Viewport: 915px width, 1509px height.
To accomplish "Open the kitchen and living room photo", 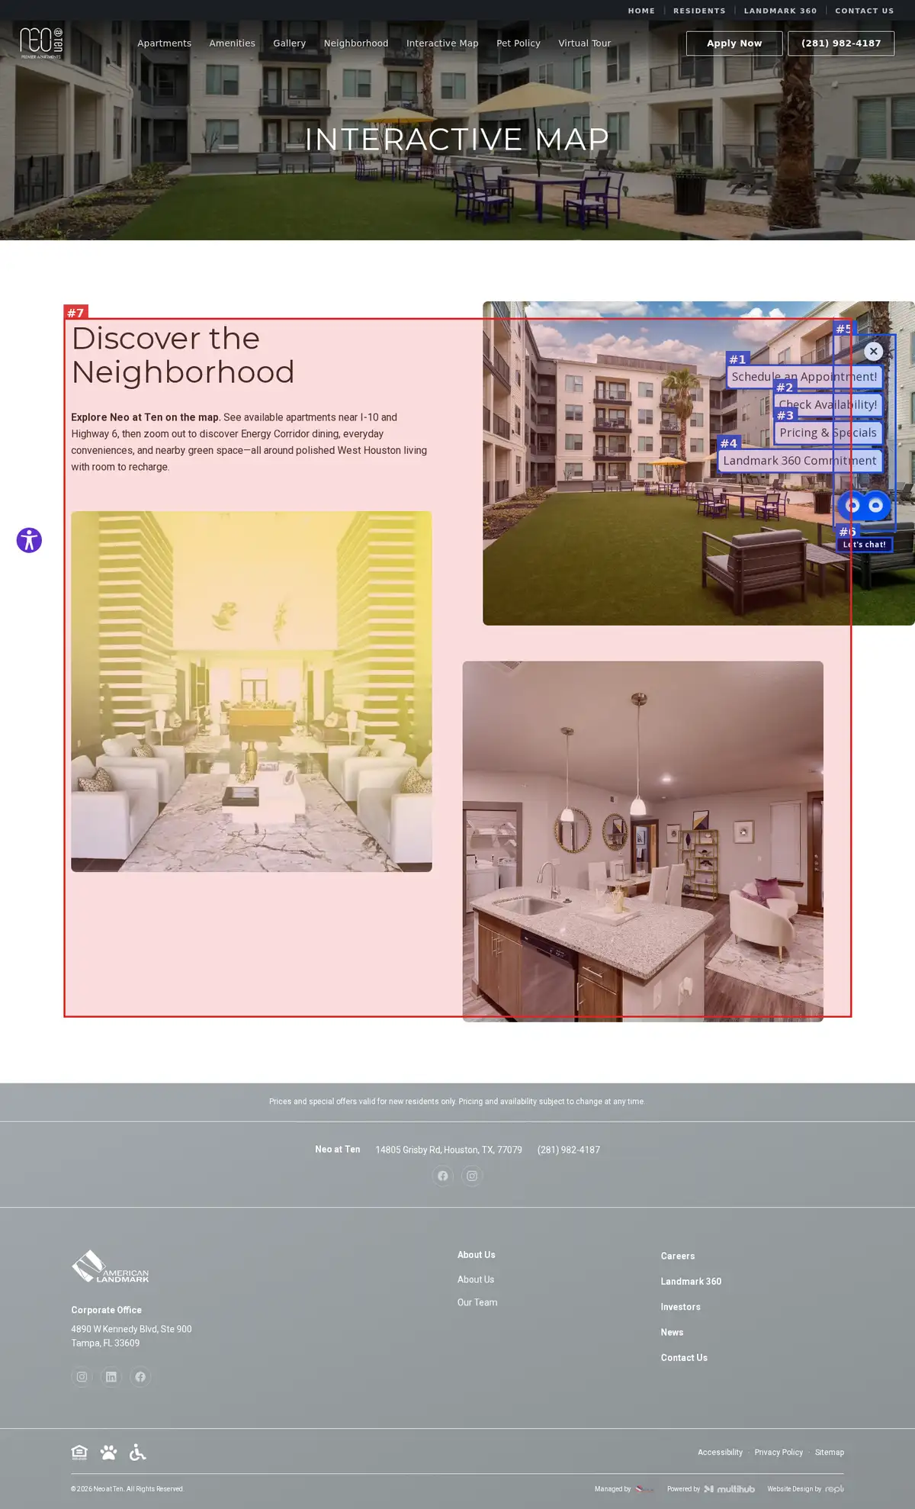I will pyautogui.click(x=643, y=841).
